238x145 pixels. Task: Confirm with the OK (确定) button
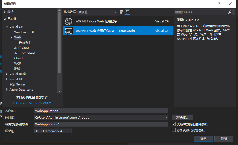[203, 139]
